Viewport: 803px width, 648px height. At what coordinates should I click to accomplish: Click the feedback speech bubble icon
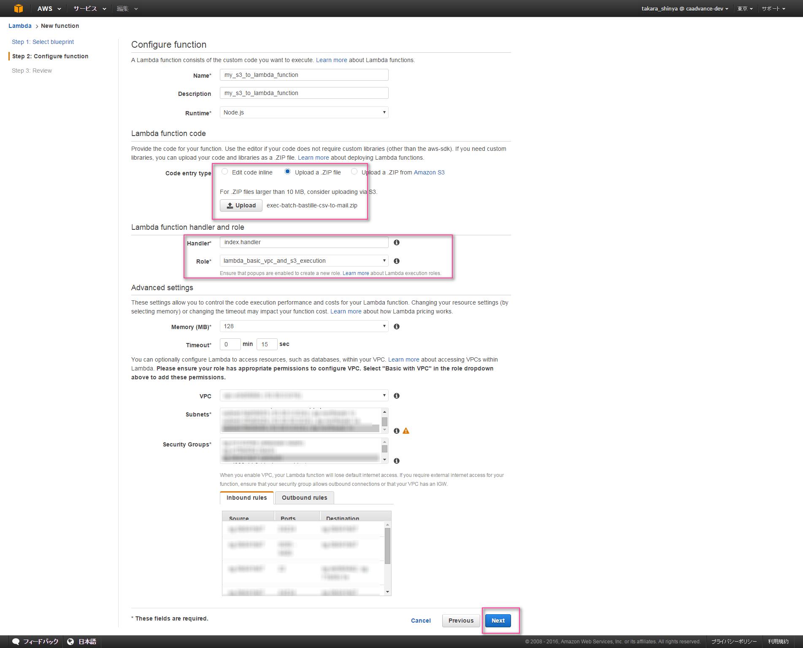15,641
